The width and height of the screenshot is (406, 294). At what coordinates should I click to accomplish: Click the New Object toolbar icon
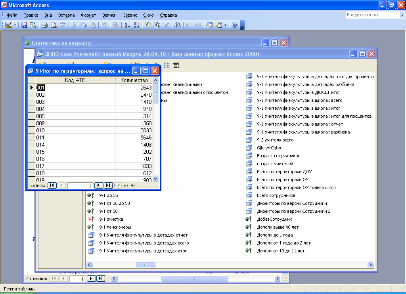pyautogui.click(x=219, y=25)
